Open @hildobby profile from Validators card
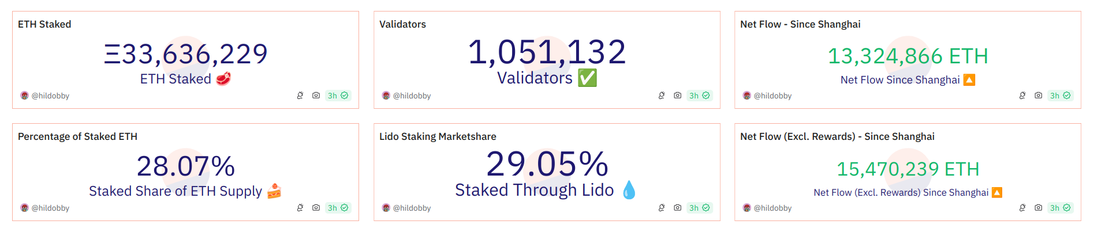1094x232 pixels. [412, 96]
